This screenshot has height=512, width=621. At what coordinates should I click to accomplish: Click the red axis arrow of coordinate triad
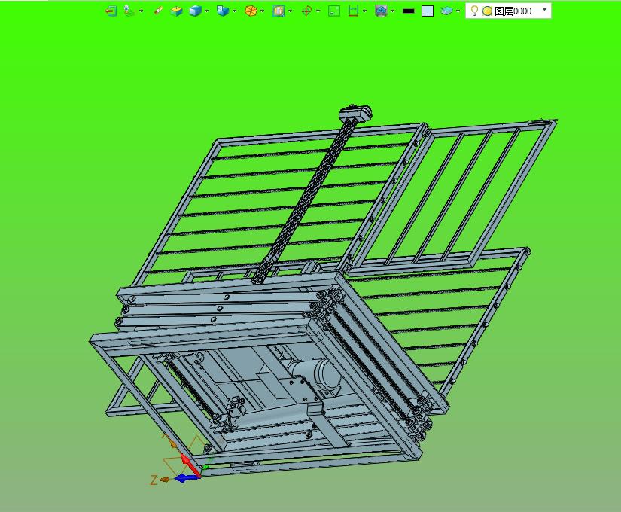point(190,465)
